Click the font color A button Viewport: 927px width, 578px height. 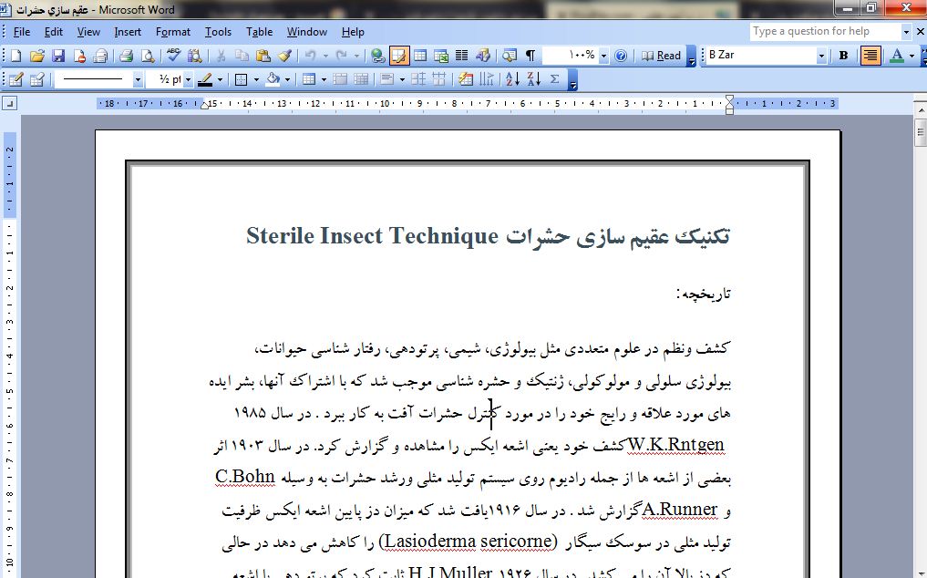click(896, 56)
